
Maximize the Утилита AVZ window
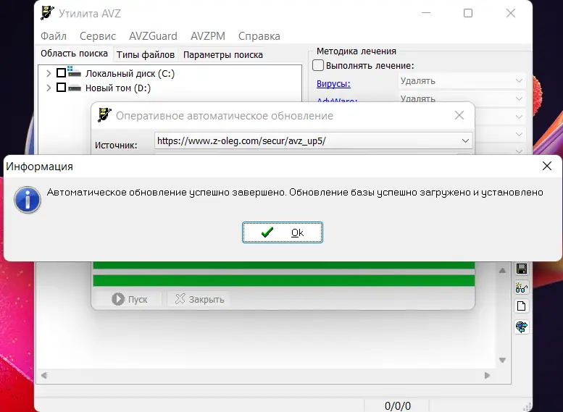tap(468, 13)
